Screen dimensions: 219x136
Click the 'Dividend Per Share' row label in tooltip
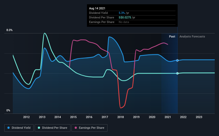click(102, 17)
